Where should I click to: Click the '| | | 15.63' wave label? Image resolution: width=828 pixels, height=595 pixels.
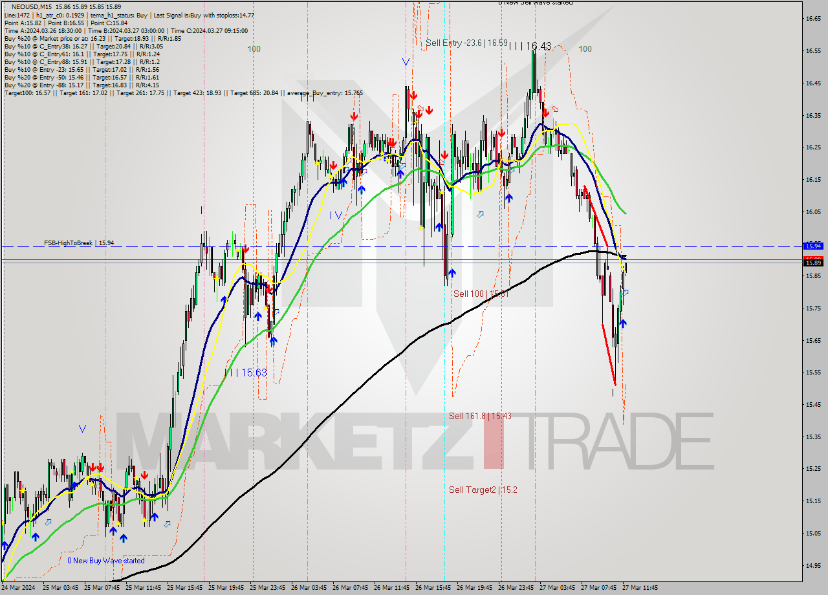pyautogui.click(x=245, y=373)
